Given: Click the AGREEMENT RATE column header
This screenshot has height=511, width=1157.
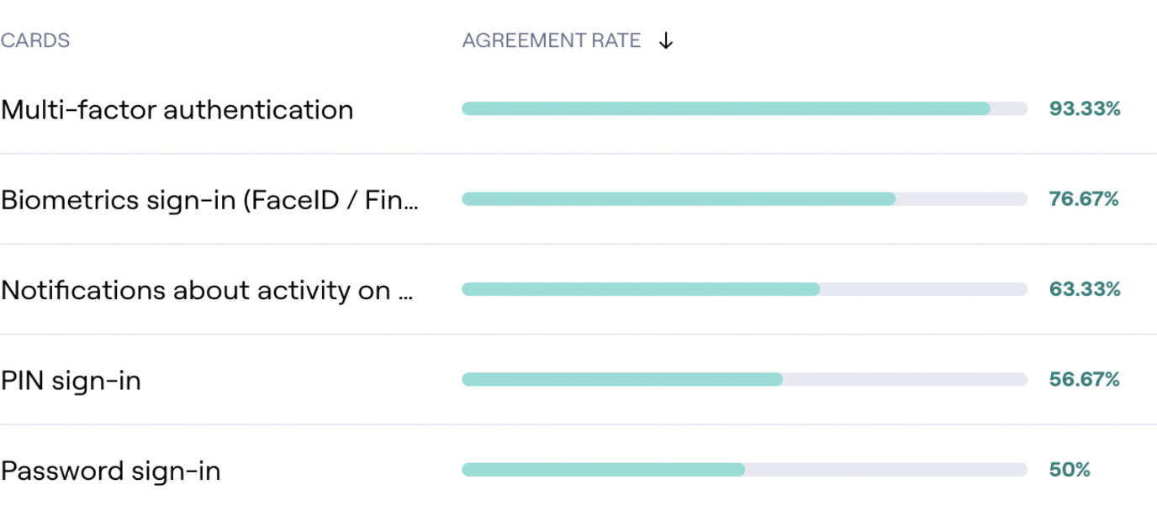Looking at the screenshot, I should 552,40.
